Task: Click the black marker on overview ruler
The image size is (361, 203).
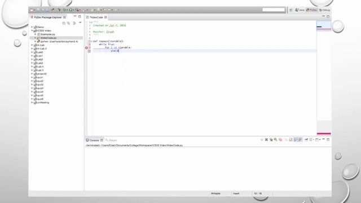Action: pos(319,27)
